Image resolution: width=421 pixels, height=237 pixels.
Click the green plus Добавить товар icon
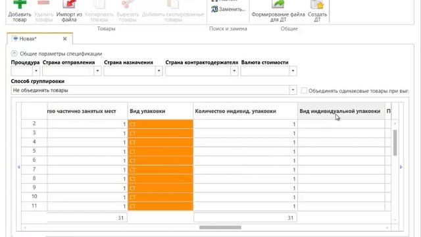pyautogui.click(x=20, y=5)
